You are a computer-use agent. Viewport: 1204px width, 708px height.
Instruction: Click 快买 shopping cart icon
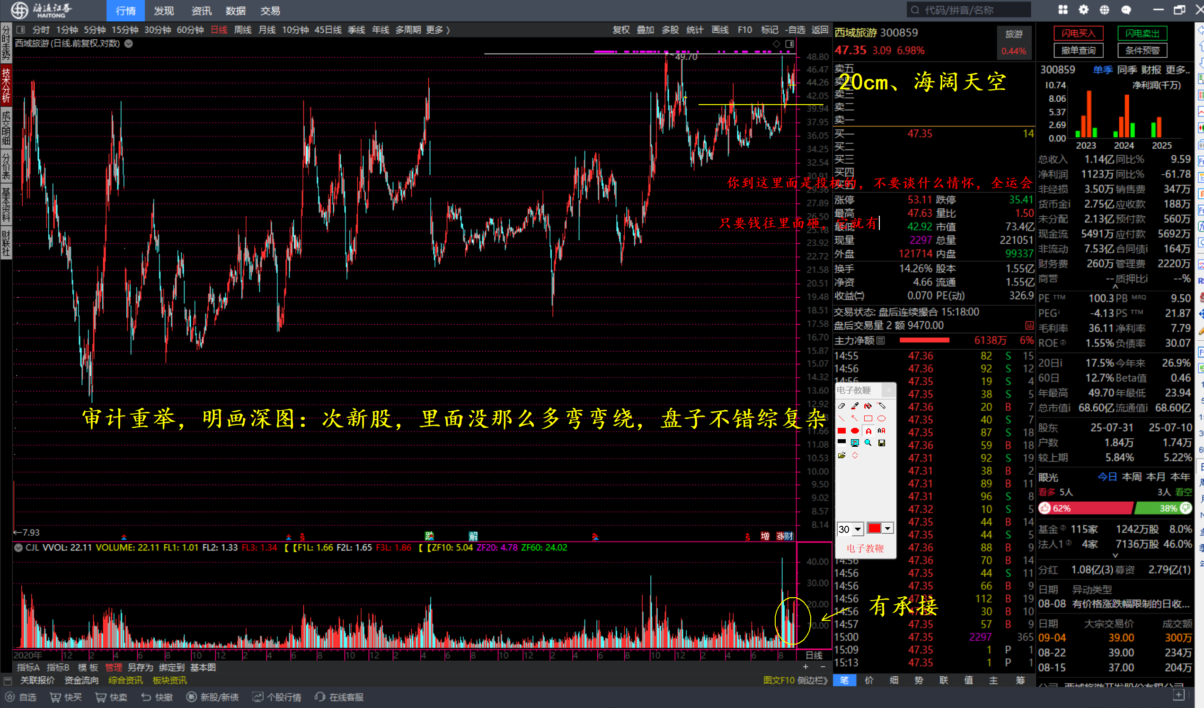click(x=55, y=698)
